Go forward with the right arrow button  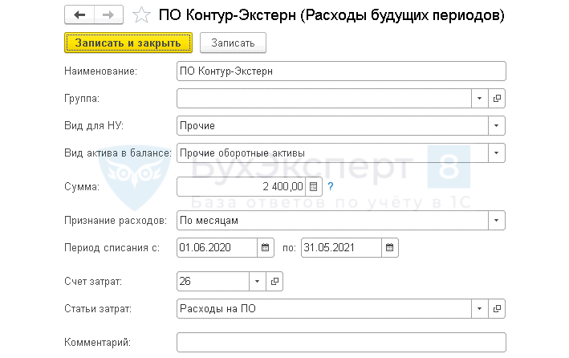click(108, 14)
